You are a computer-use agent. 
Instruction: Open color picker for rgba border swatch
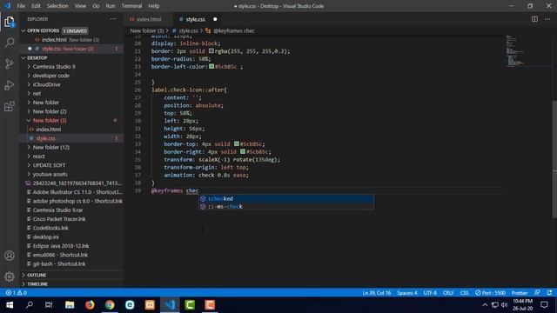(x=211, y=51)
